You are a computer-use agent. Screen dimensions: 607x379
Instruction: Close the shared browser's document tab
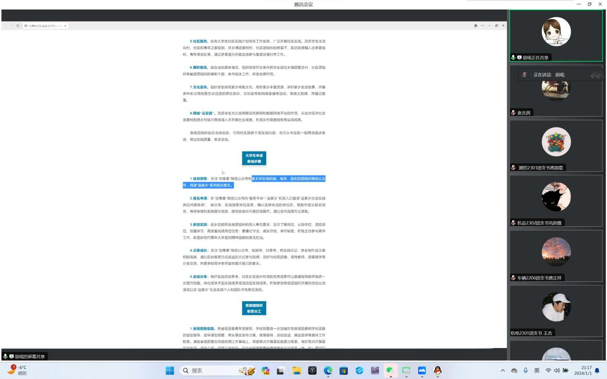(65, 25)
